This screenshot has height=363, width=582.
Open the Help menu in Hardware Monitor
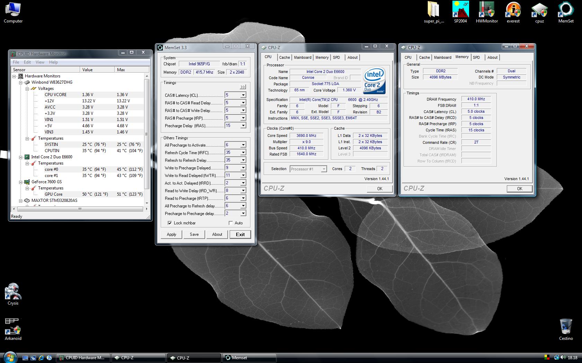(x=53, y=62)
